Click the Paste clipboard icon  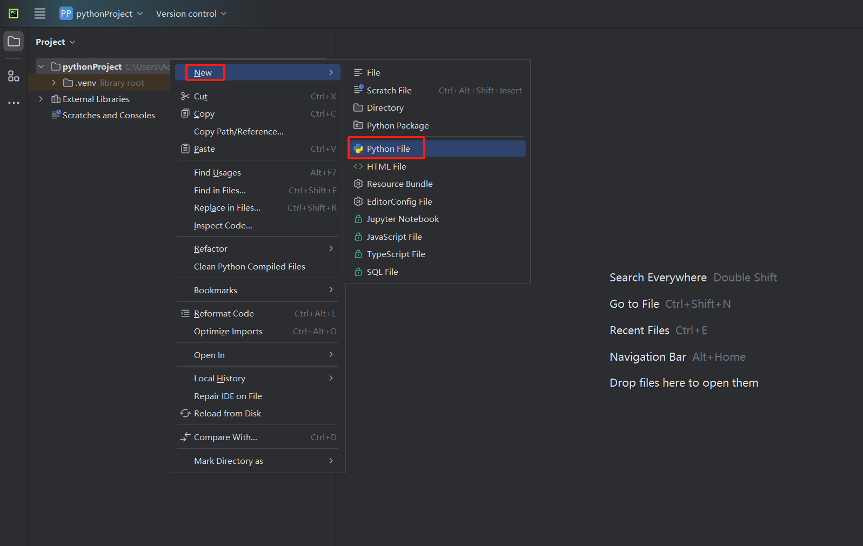tap(185, 149)
